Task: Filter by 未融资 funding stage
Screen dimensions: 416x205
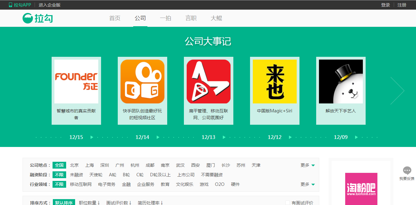Action: 77,175
